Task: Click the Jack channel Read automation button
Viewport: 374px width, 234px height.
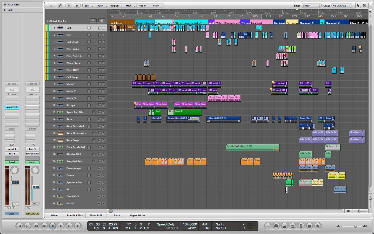Action: pos(12,162)
